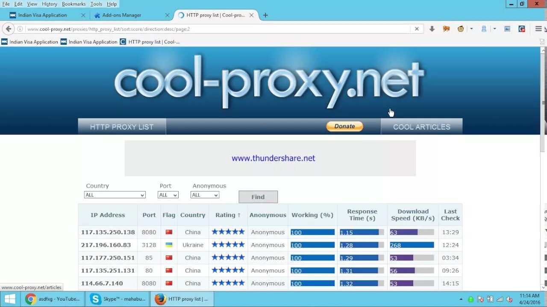Open the Firefox hamburger menu
Screen dimensions: 547x307
pos(538,29)
